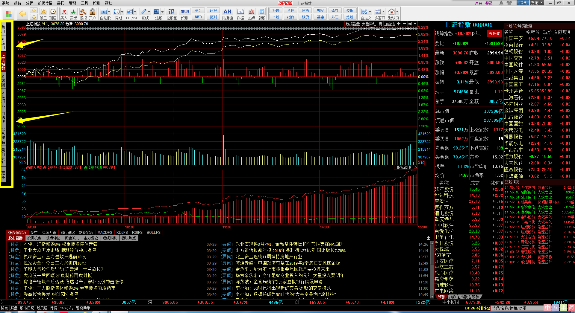This screenshot has height=313, width=575.
Task: Go back with the yellow left arrow
Action: [22, 14]
